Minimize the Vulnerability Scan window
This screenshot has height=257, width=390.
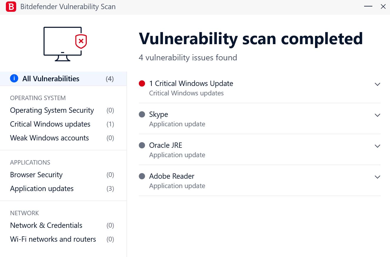tap(368, 6)
